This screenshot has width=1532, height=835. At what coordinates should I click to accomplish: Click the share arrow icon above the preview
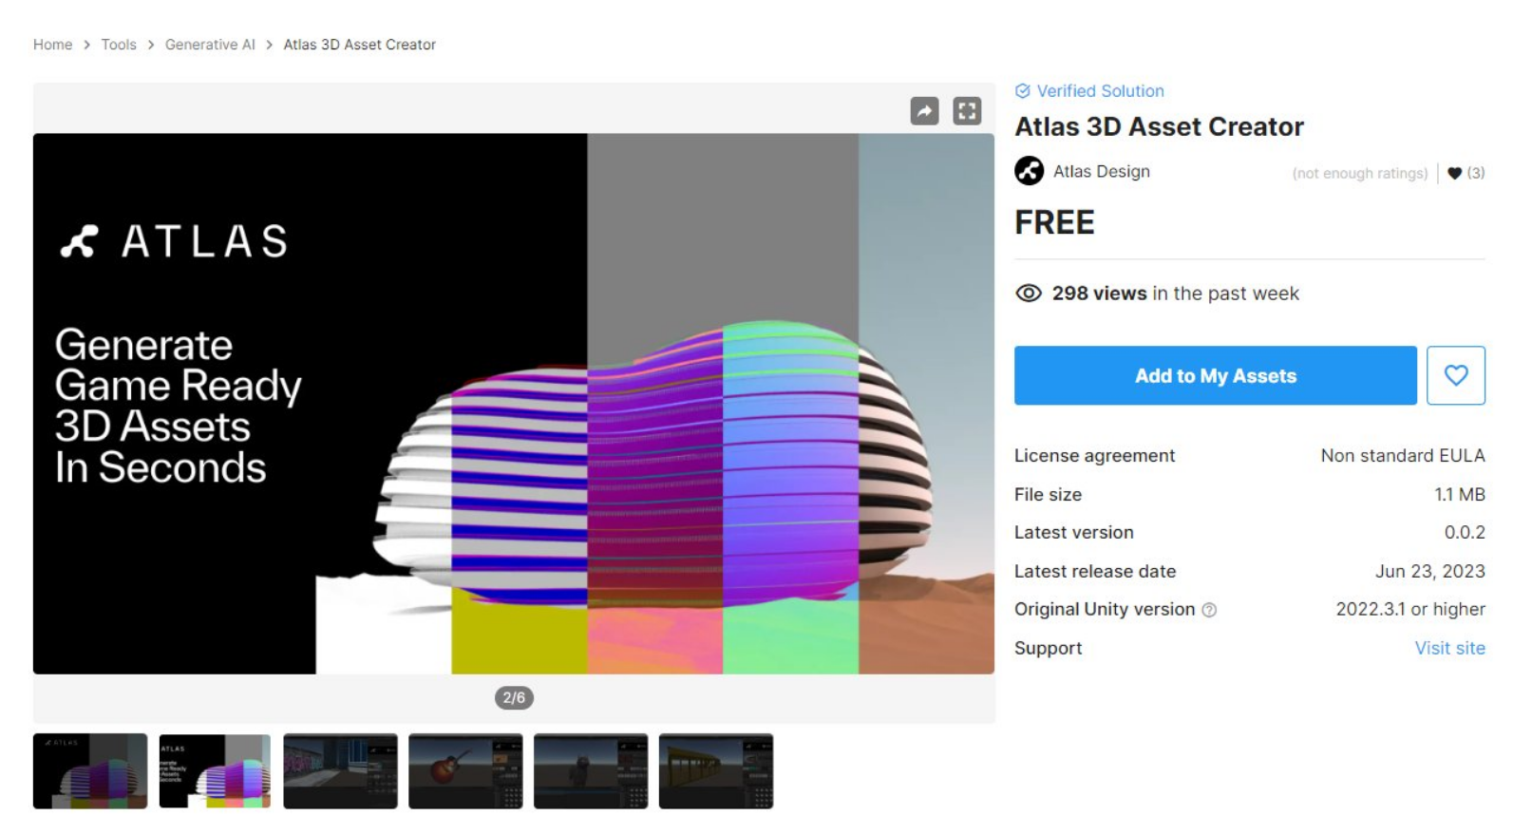point(924,111)
